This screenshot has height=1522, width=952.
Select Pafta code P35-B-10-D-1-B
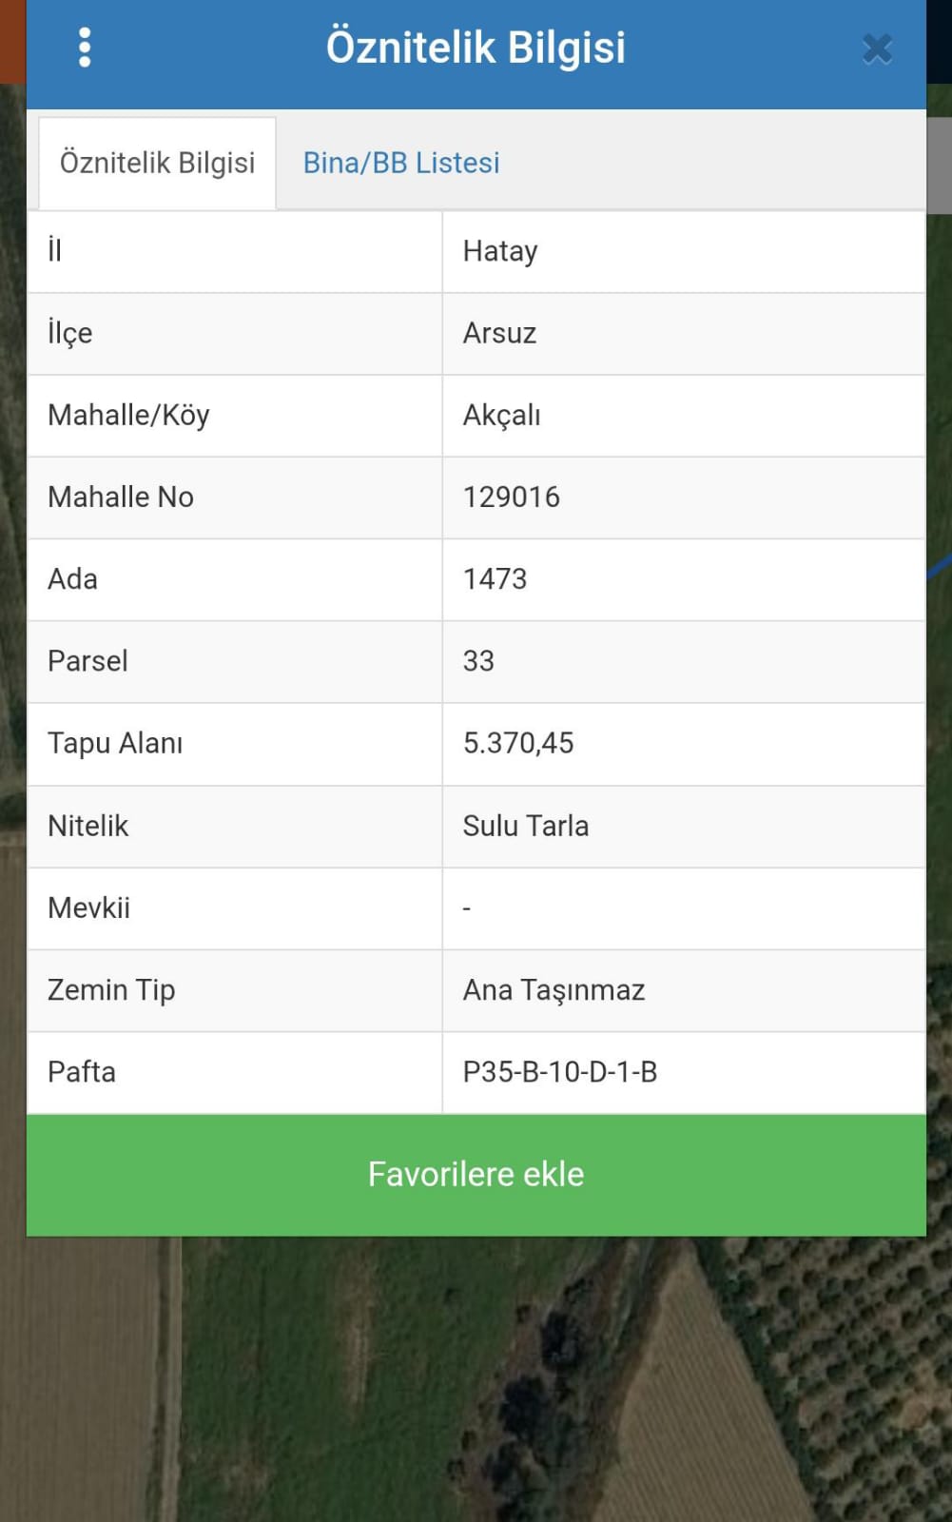(x=560, y=1072)
